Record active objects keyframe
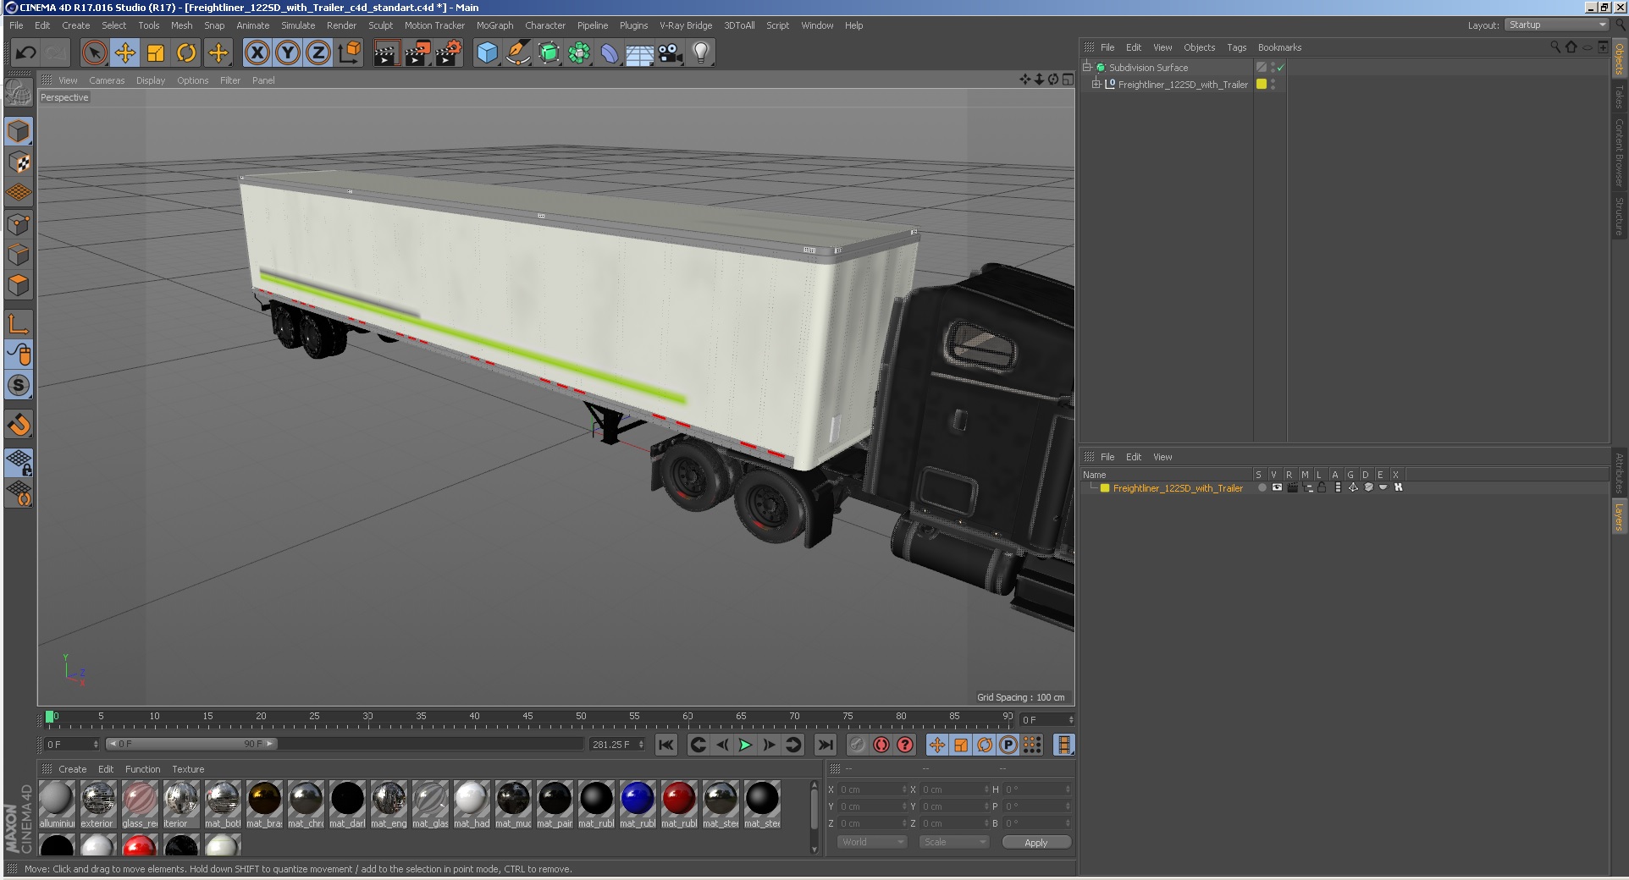Image resolution: width=1629 pixels, height=880 pixels. (x=858, y=745)
